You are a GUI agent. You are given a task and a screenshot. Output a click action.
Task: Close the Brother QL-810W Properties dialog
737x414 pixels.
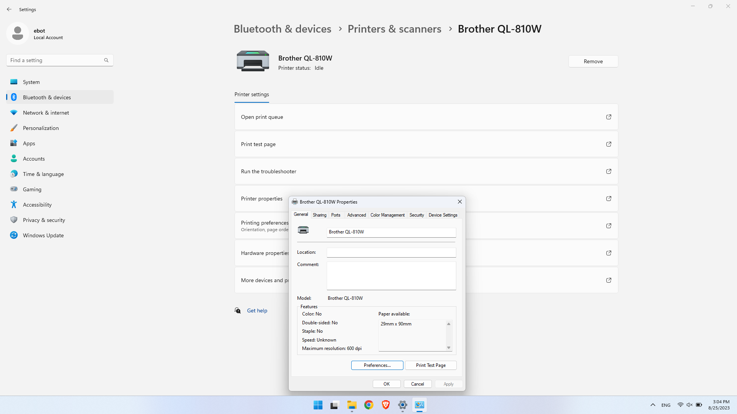click(459, 202)
